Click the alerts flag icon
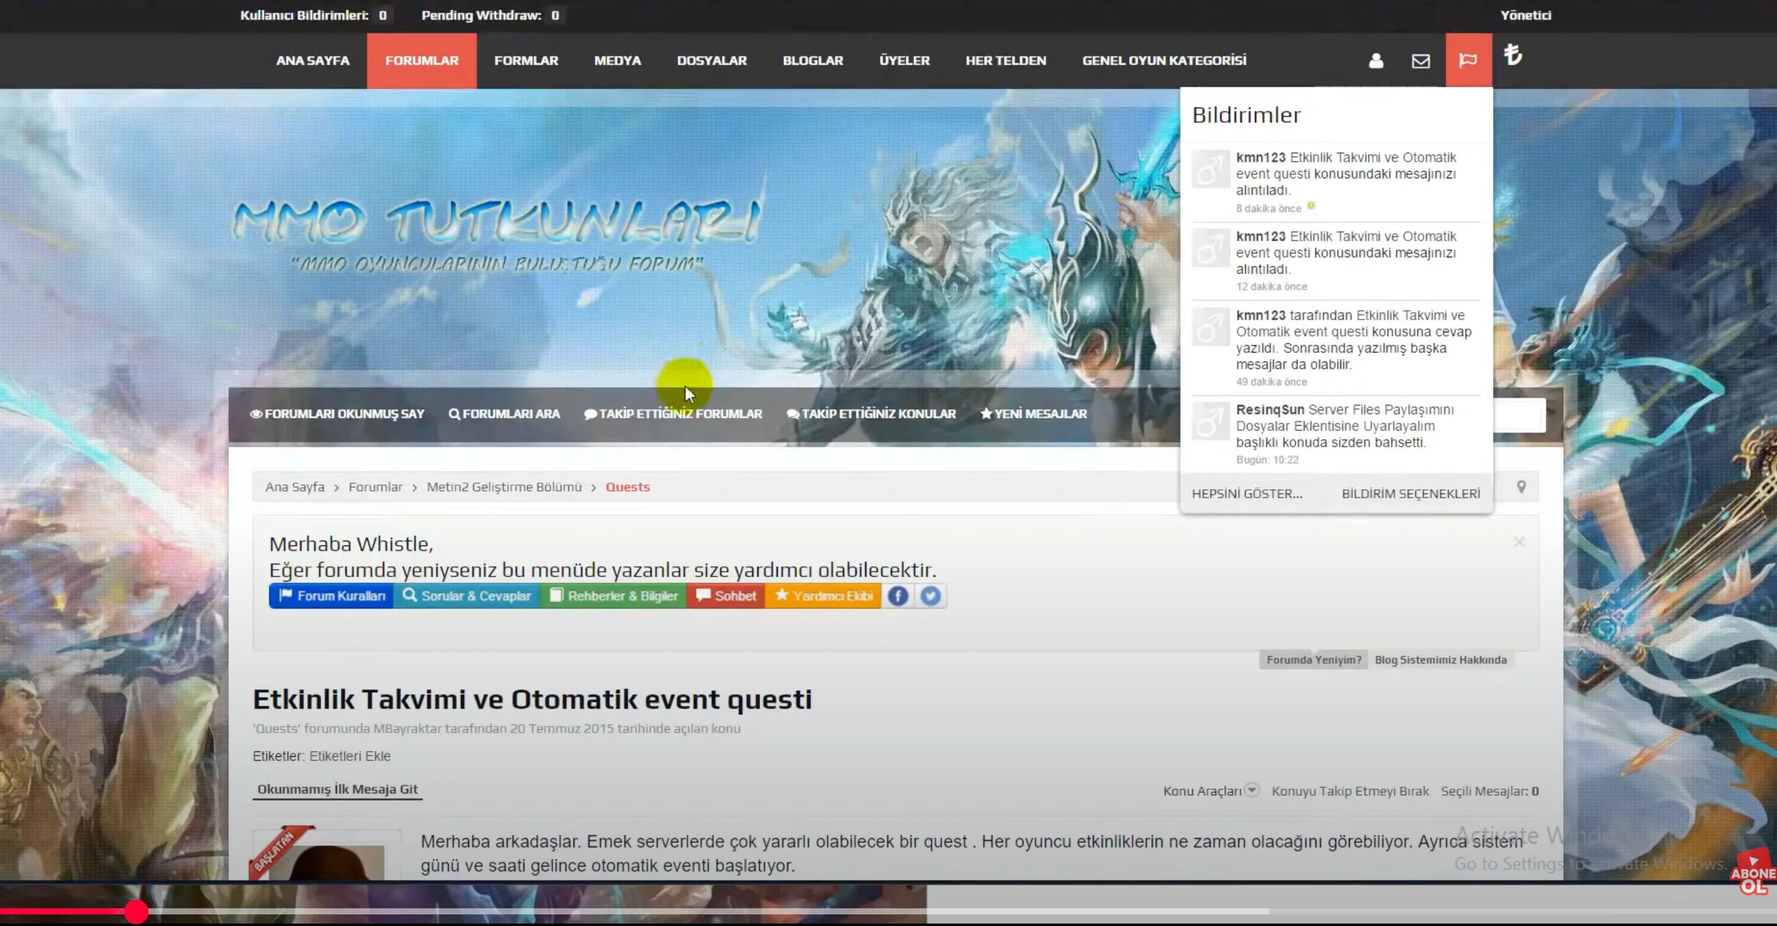 1468,60
